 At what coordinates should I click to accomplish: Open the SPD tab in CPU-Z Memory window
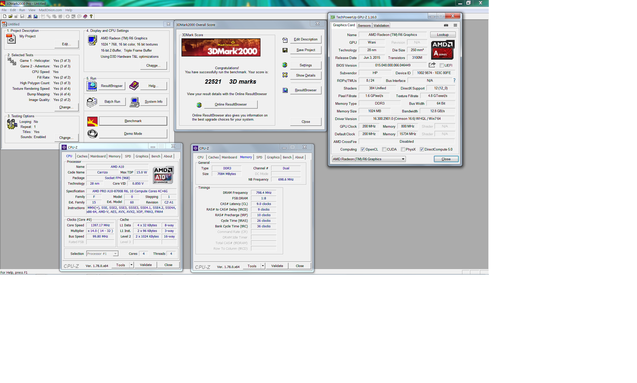tap(259, 157)
